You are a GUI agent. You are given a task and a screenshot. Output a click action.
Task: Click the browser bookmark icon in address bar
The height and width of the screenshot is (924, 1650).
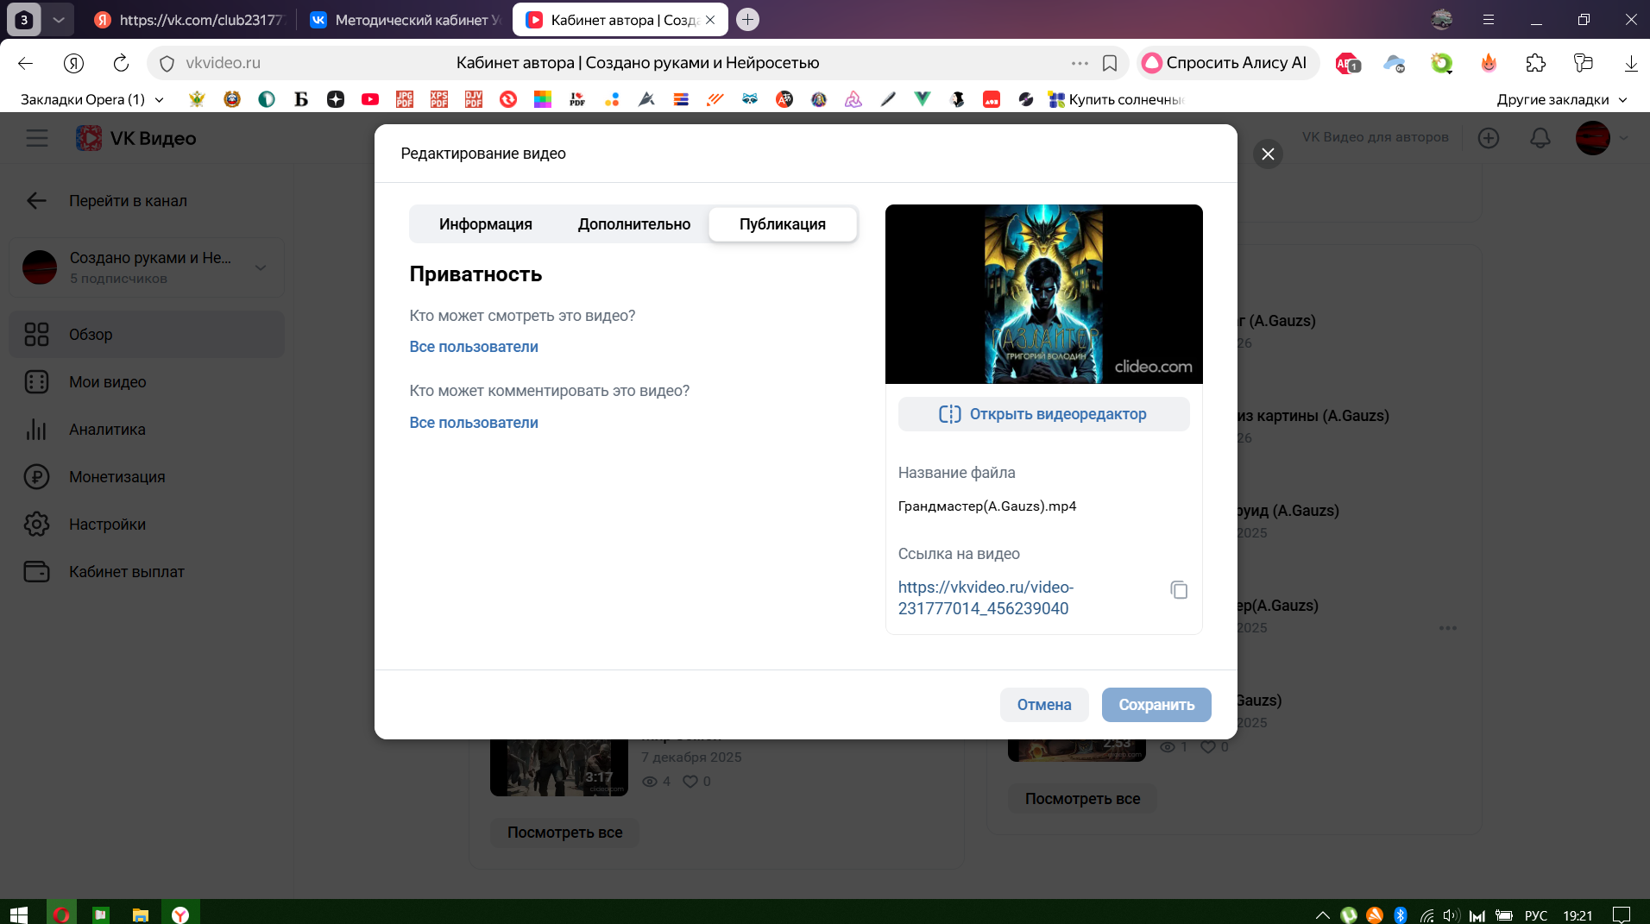coord(1110,63)
